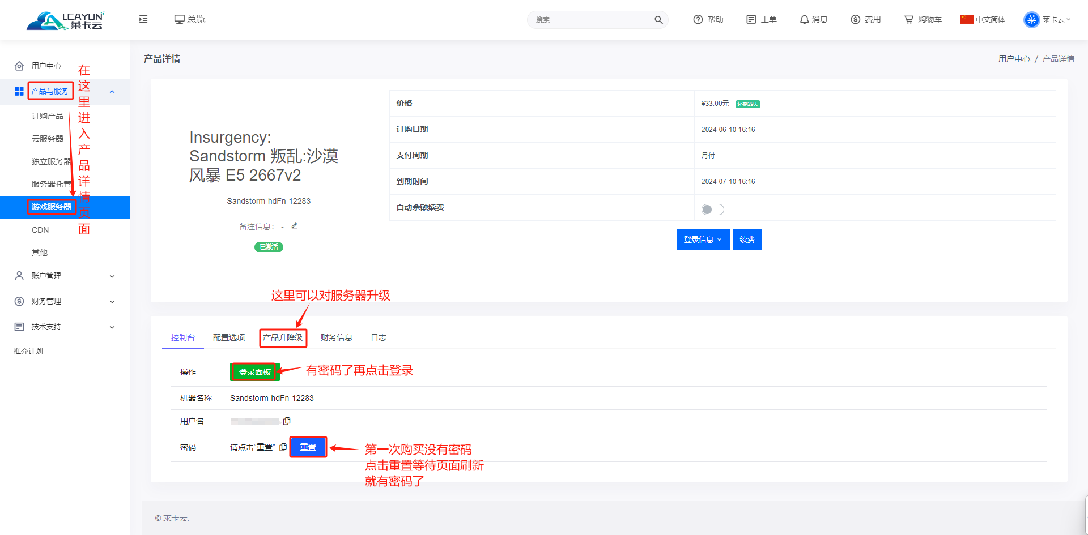Open 工单 tickets

762,19
